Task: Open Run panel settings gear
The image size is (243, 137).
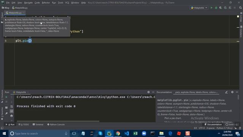Action: (x=148, y=92)
